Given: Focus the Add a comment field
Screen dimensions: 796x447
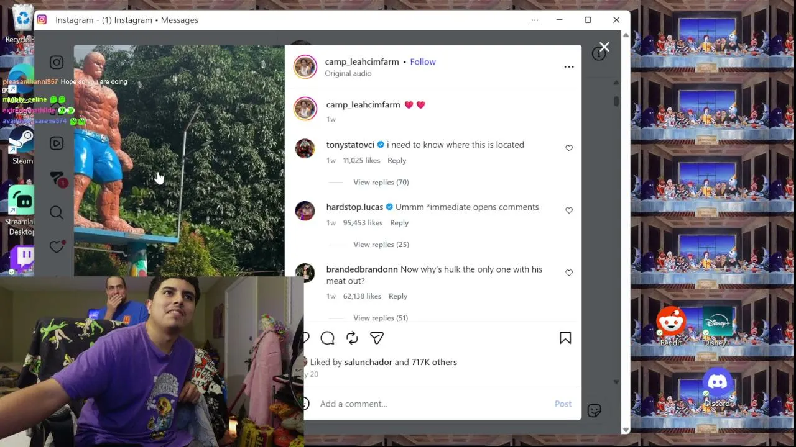Looking at the screenshot, I should point(432,404).
